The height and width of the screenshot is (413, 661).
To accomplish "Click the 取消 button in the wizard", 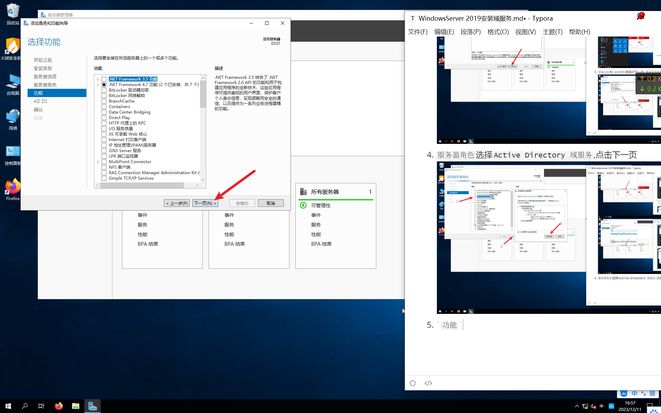I will click(x=271, y=203).
